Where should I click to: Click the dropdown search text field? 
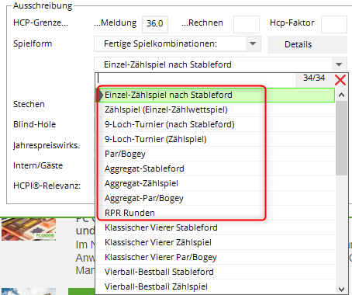coord(195,78)
